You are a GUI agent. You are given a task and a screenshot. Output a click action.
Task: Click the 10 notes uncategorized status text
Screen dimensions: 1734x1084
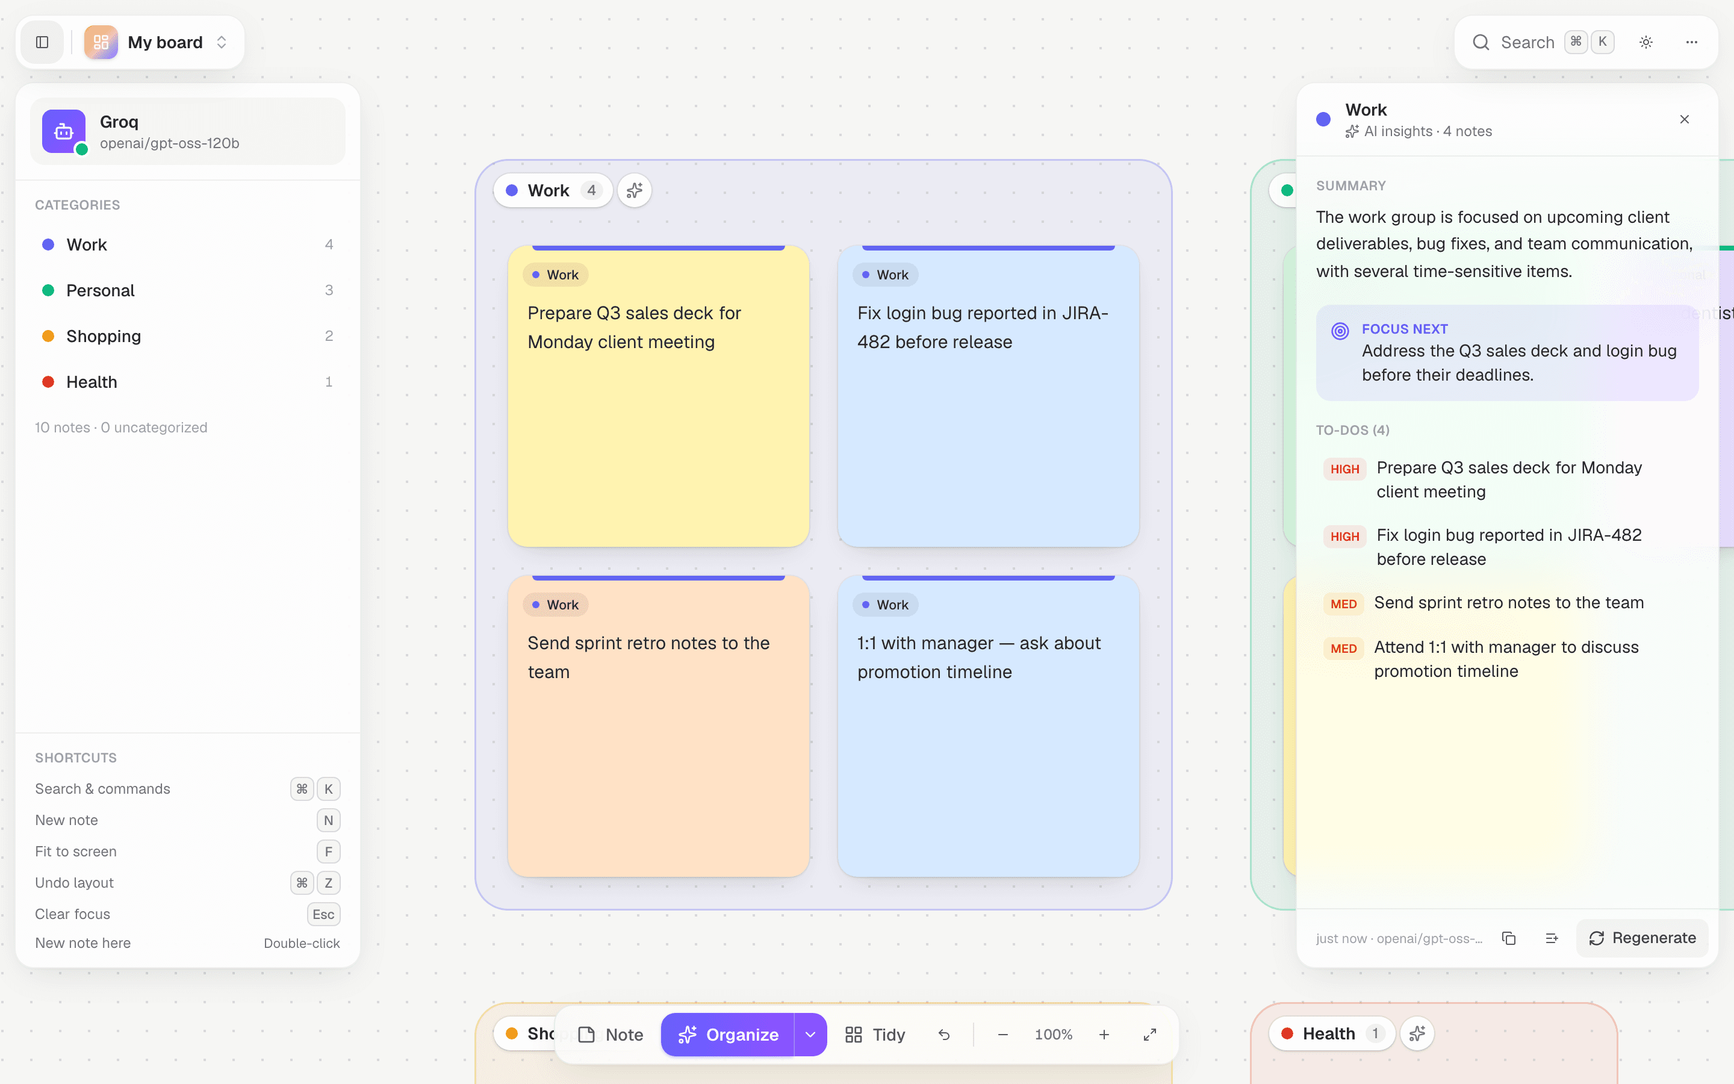pyautogui.click(x=121, y=428)
